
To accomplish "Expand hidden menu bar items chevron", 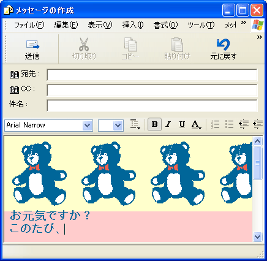I will 244,23.
